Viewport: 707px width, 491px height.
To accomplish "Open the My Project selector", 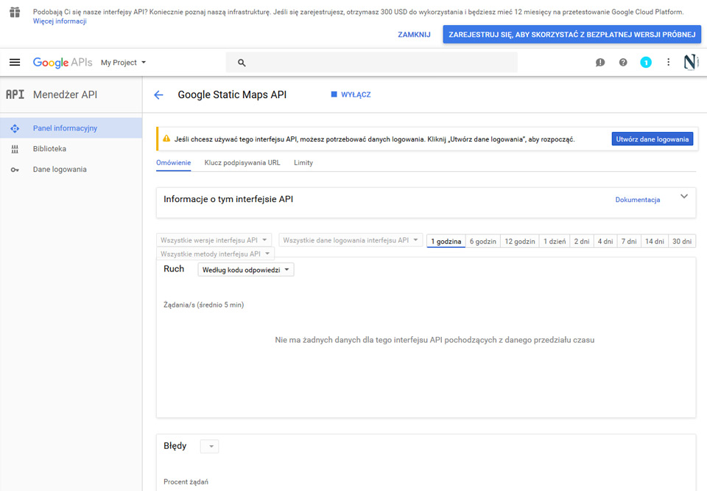I will pos(124,62).
